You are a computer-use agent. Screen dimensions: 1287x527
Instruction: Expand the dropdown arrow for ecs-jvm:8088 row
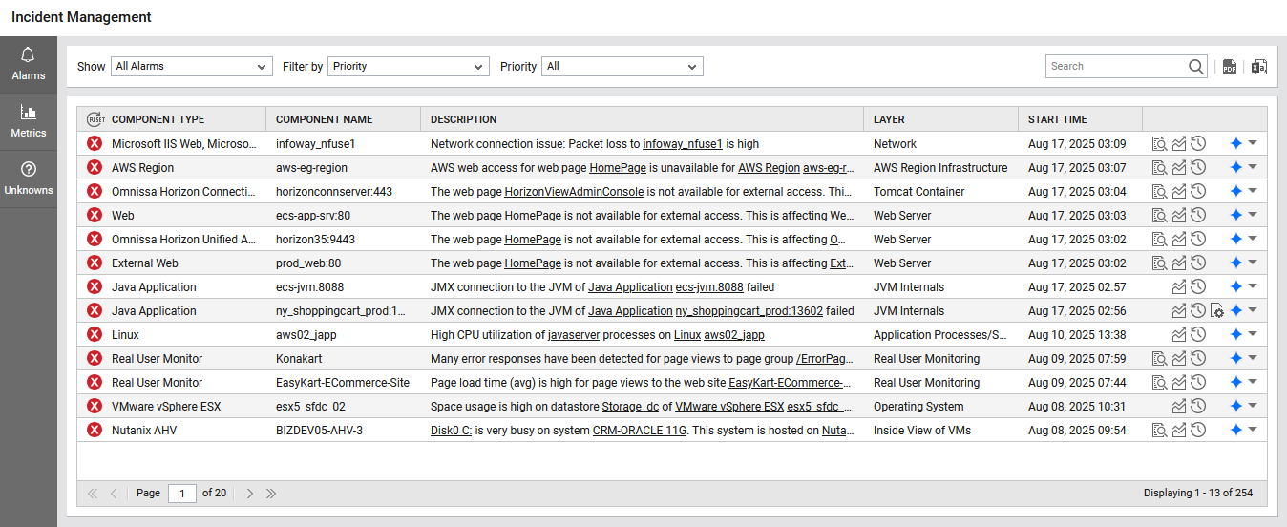[x=1253, y=286]
